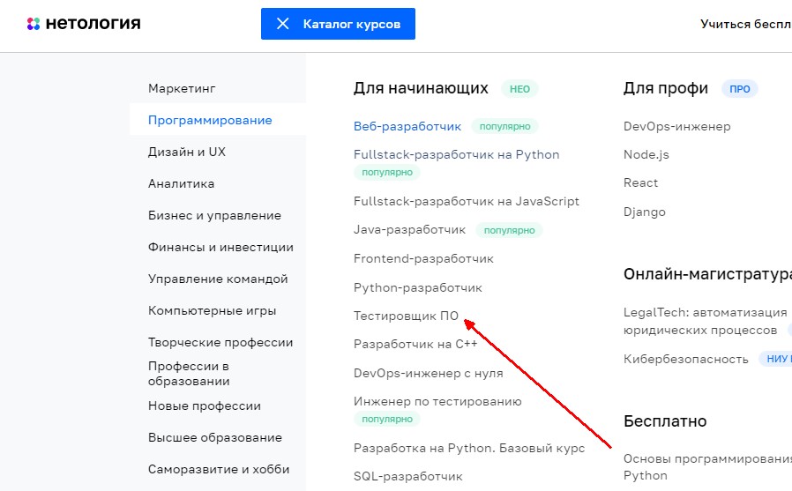The image size is (792, 491).
Task: Click the НИУ badge beside Кибербезопасность
Action: pyautogui.click(x=776, y=359)
